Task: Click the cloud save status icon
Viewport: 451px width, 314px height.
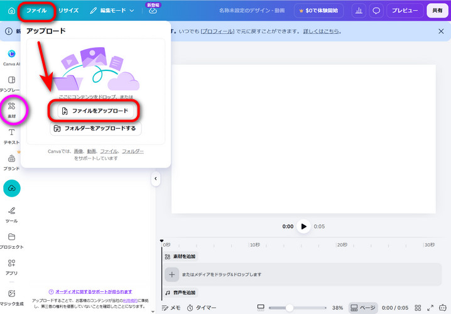Action: pyautogui.click(x=153, y=11)
